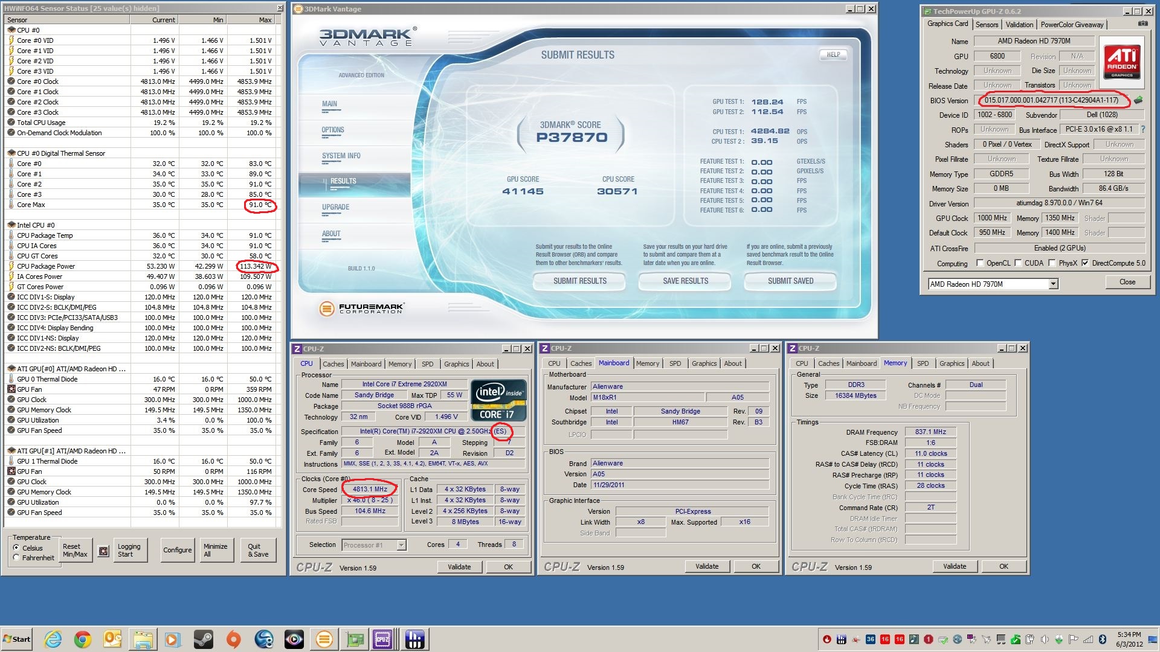Click the GPU-Z screenshot camera icon
1160x652 pixels.
click(x=1142, y=24)
